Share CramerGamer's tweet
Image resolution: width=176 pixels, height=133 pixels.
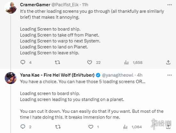[168, 62]
